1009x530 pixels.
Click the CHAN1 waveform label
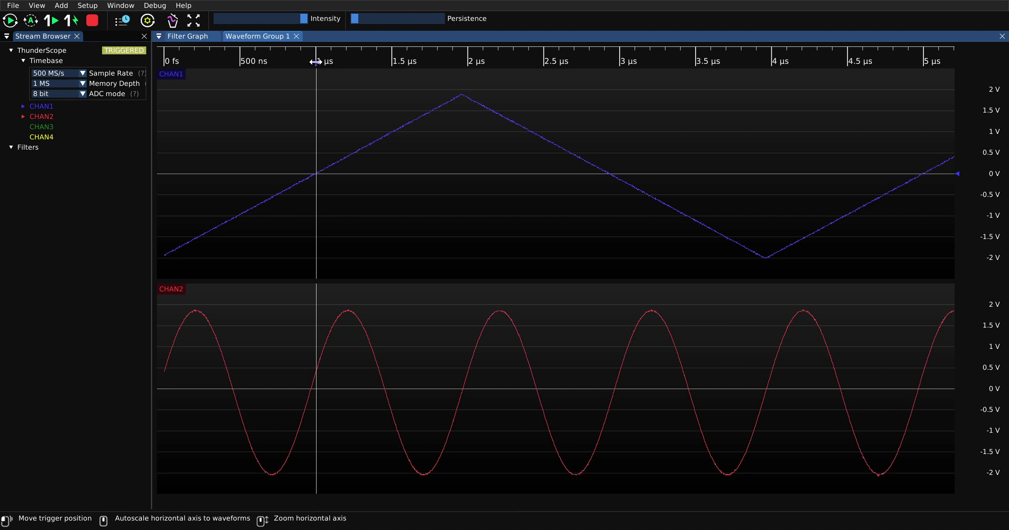coord(171,74)
